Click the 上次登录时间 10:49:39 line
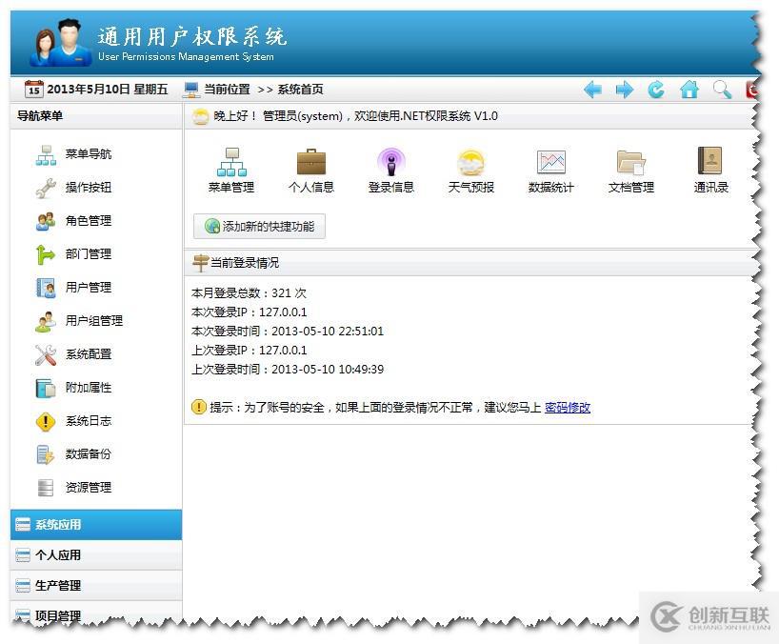The width and height of the screenshot is (779, 644). coord(288,370)
